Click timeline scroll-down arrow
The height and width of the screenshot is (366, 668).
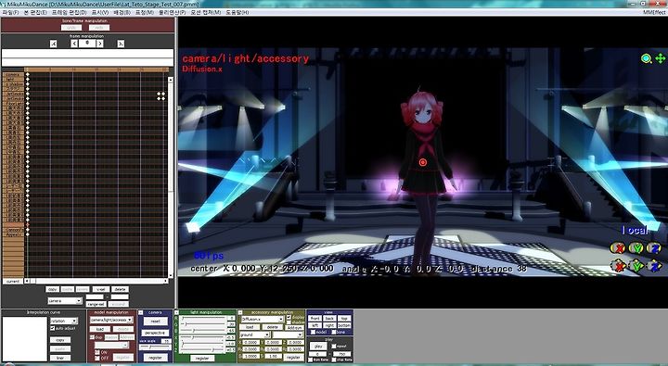click(171, 275)
